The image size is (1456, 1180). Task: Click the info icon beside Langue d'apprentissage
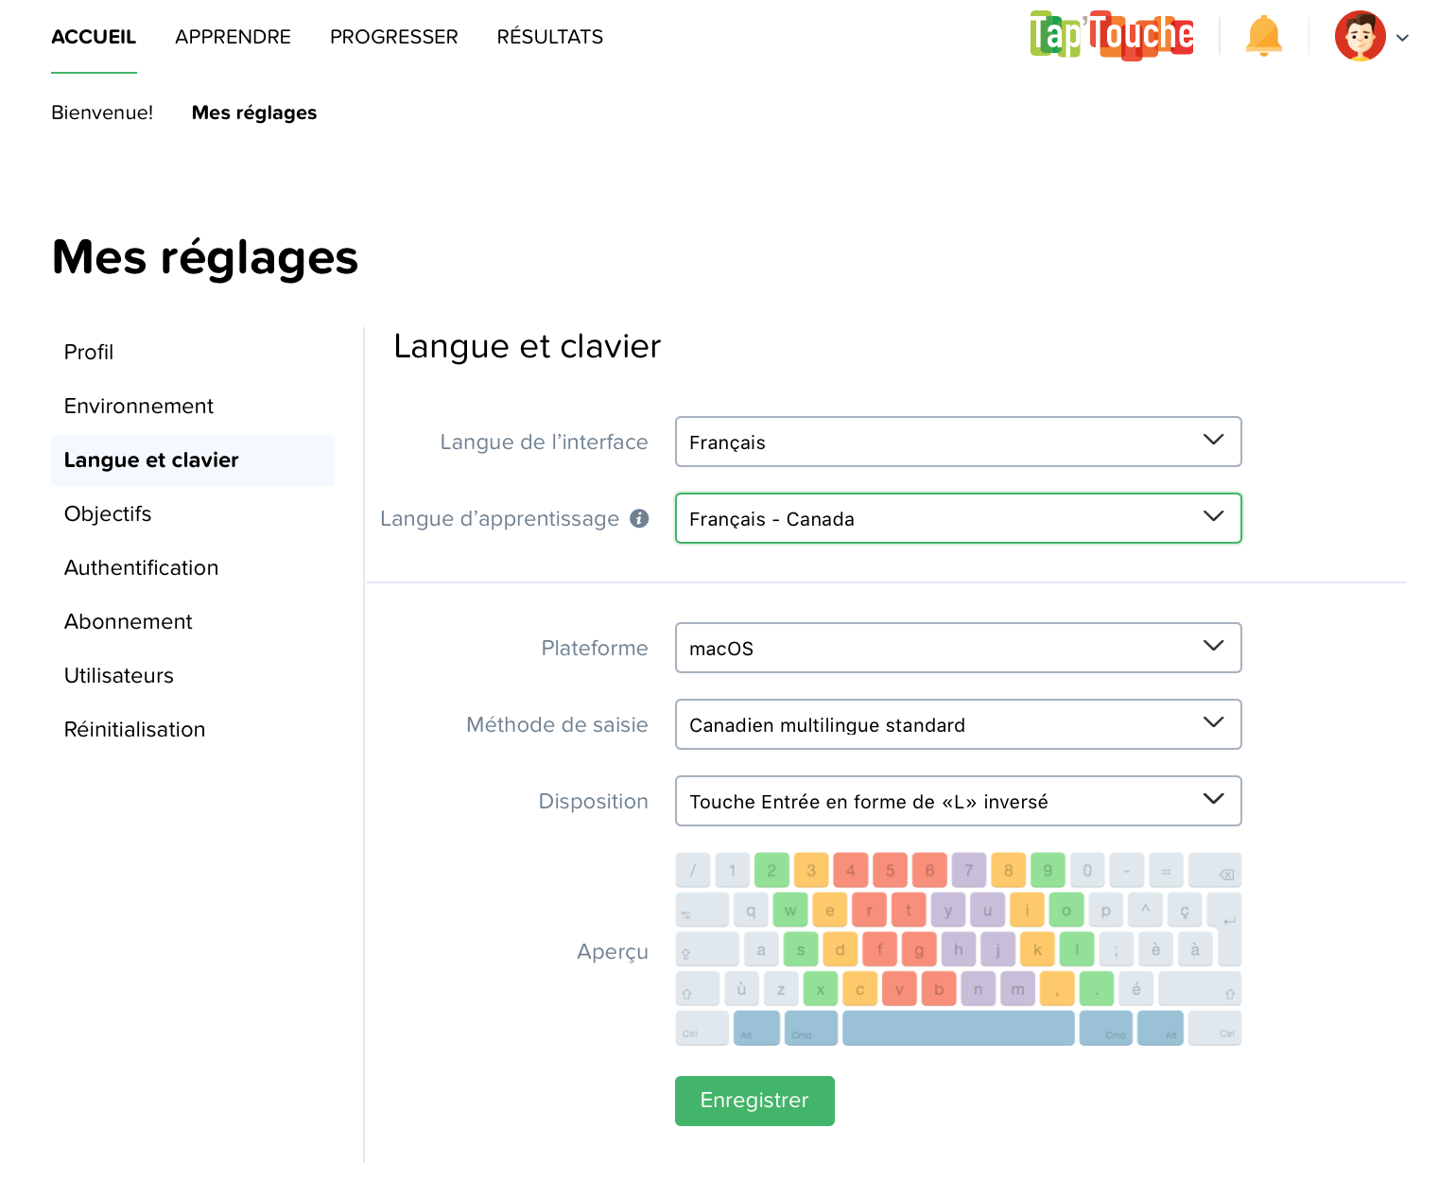[x=640, y=518]
